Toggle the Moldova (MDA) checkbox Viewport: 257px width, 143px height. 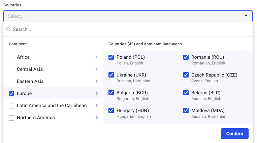(x=186, y=110)
